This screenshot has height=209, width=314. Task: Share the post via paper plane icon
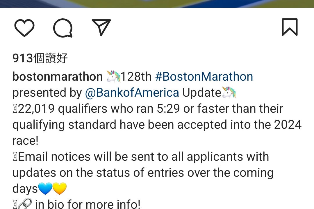click(x=101, y=27)
